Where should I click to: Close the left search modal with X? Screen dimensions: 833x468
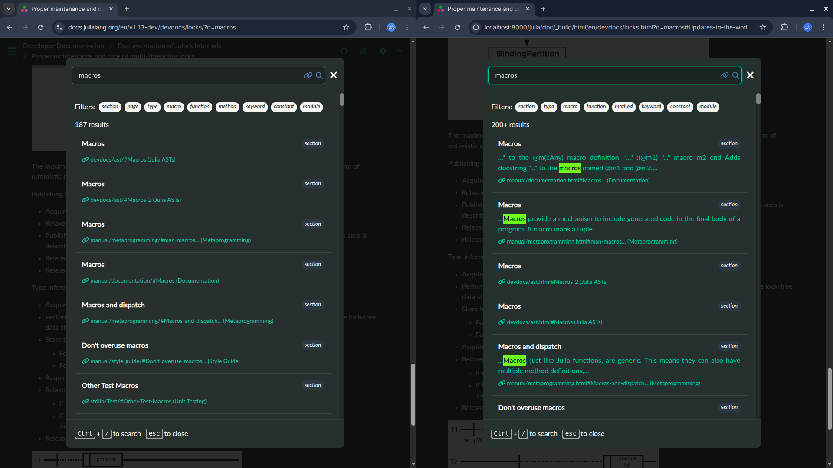334,75
